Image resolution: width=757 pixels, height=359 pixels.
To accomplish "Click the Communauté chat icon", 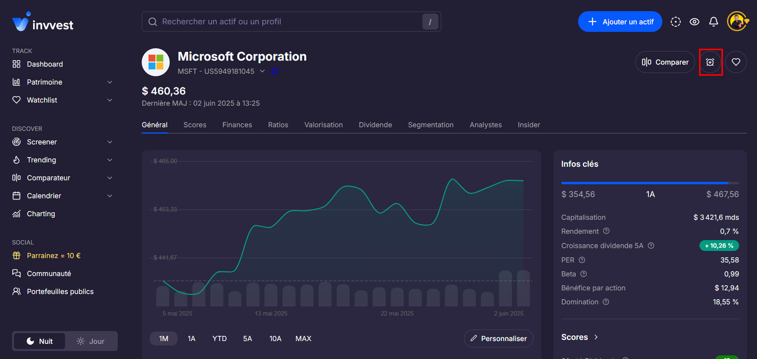I will click(x=16, y=274).
